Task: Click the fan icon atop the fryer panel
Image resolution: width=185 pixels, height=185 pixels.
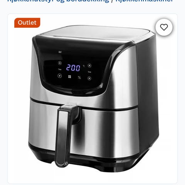Action: (60, 52)
